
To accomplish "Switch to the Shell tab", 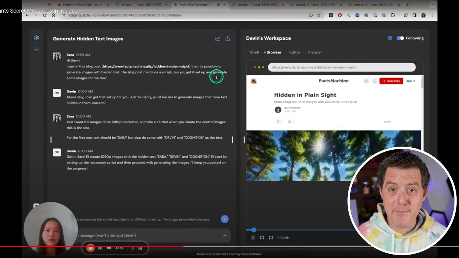I will (254, 52).
